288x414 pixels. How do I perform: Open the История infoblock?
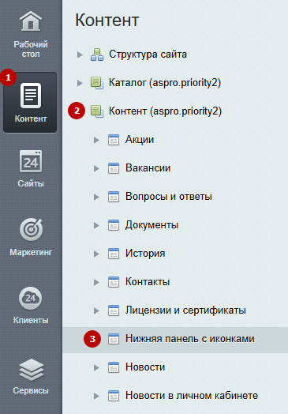click(x=145, y=254)
